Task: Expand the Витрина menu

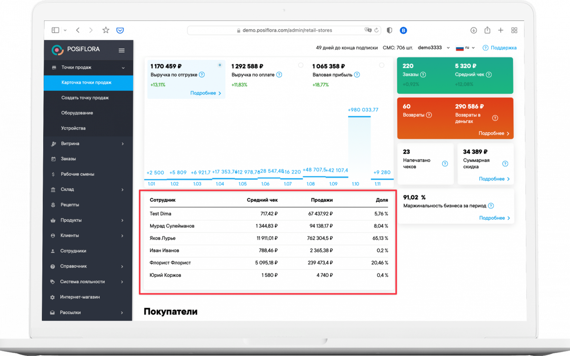Action: click(x=123, y=143)
